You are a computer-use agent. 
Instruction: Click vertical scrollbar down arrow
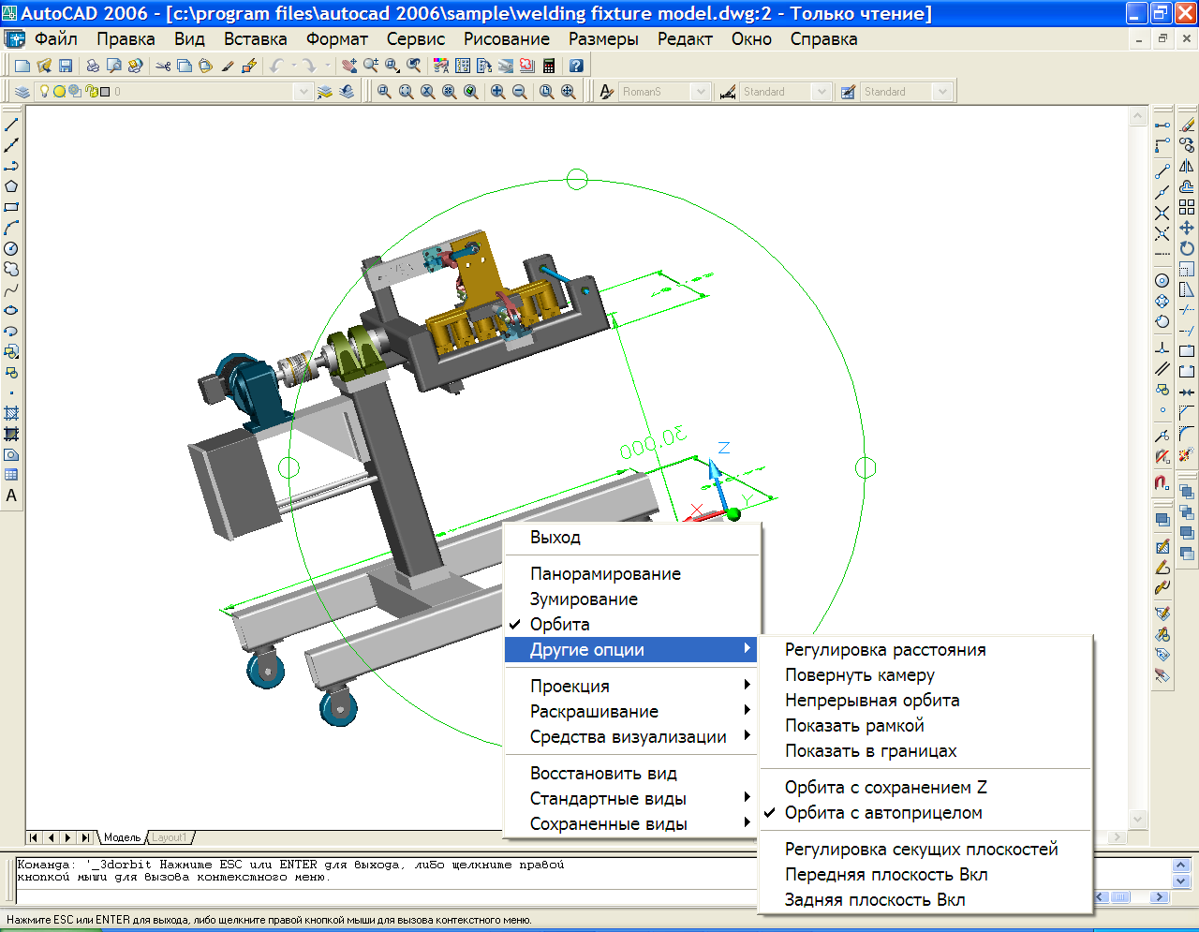point(1138,819)
